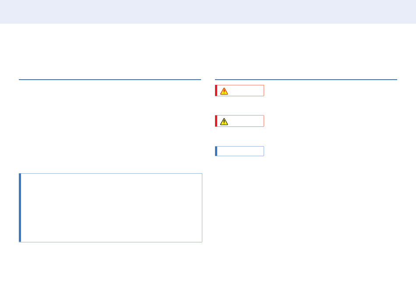Click inside the large blue-bordered note box
416x294 pixels.
pyautogui.click(x=111, y=208)
